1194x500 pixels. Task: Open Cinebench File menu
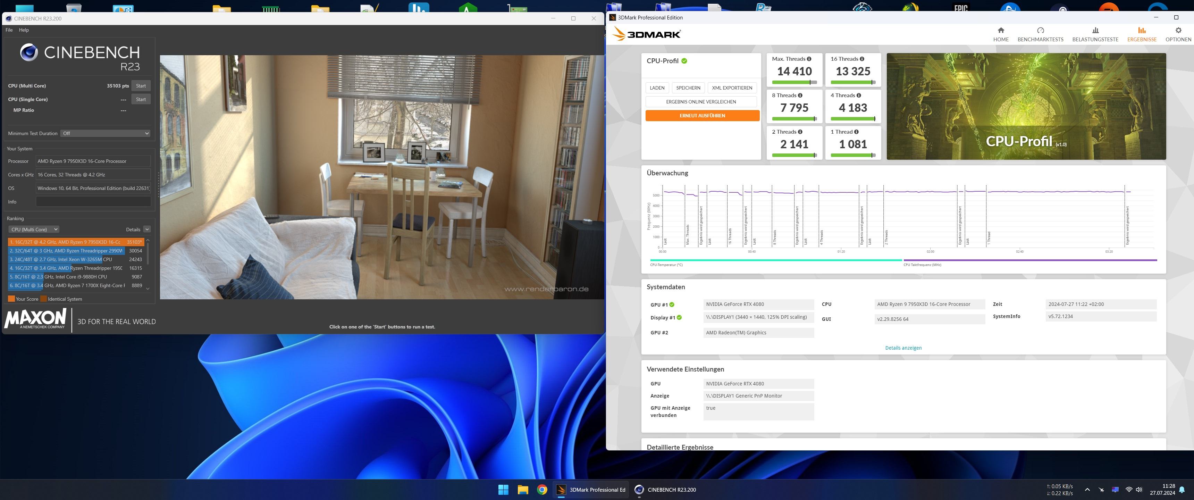tap(9, 30)
